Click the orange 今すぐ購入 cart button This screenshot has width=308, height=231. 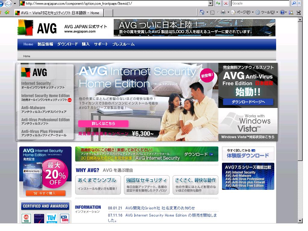click(46, 193)
